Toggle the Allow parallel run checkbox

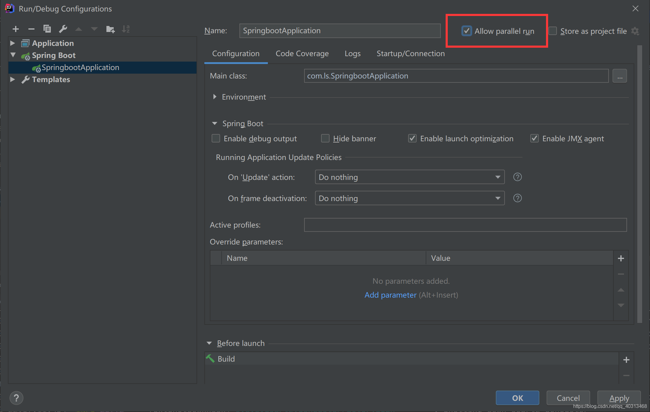point(466,31)
